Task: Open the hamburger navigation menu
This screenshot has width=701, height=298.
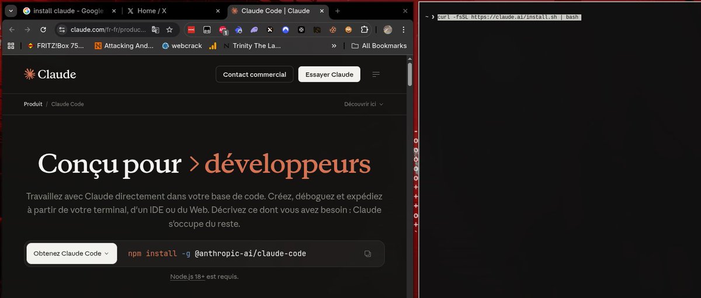Action: [x=376, y=74]
